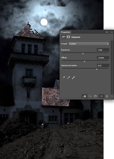Click the Gamma Correction value field

[x=103, y=66]
